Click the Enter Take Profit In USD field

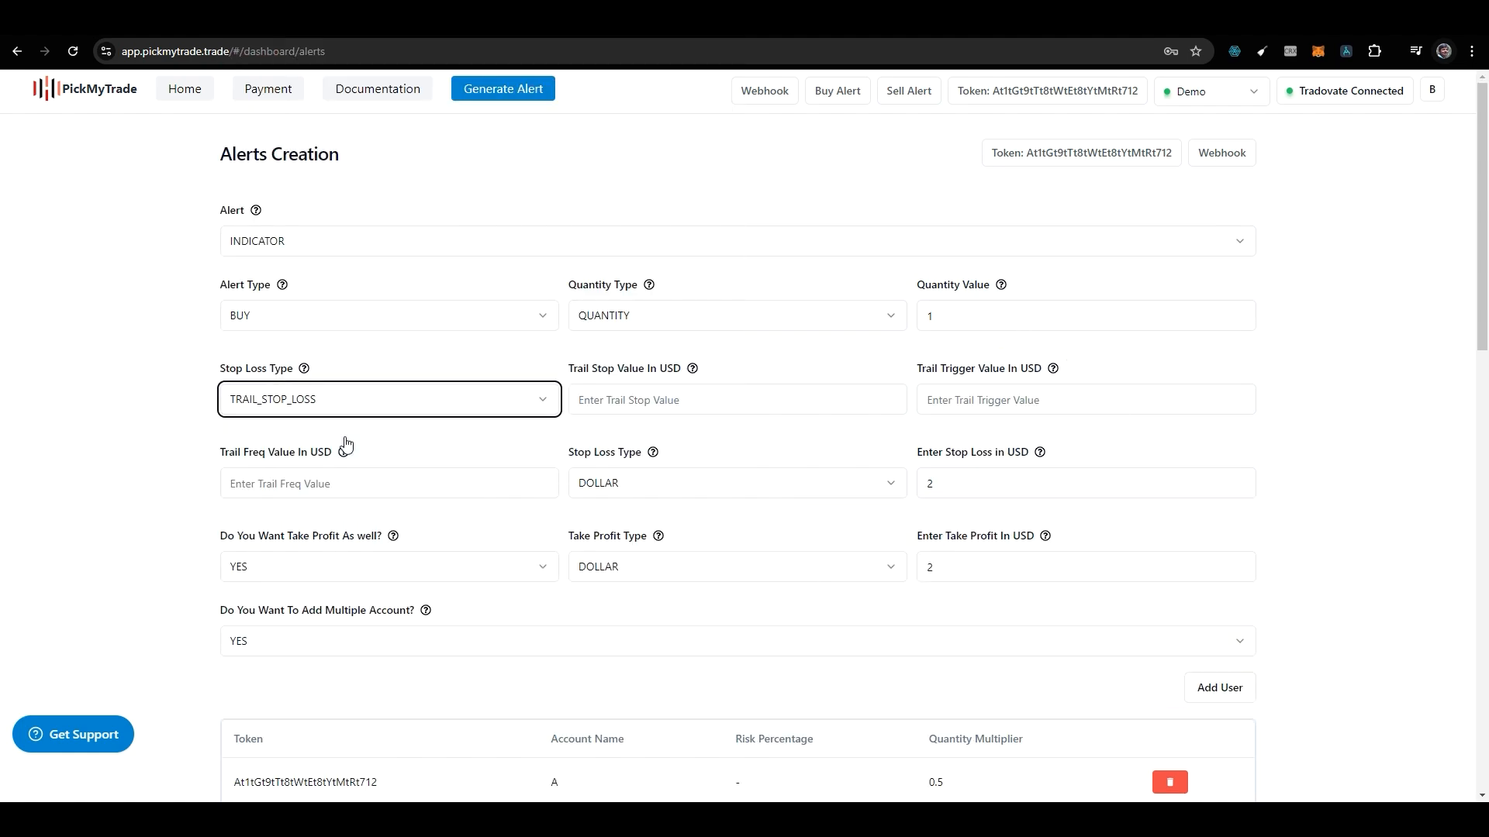tap(1086, 567)
